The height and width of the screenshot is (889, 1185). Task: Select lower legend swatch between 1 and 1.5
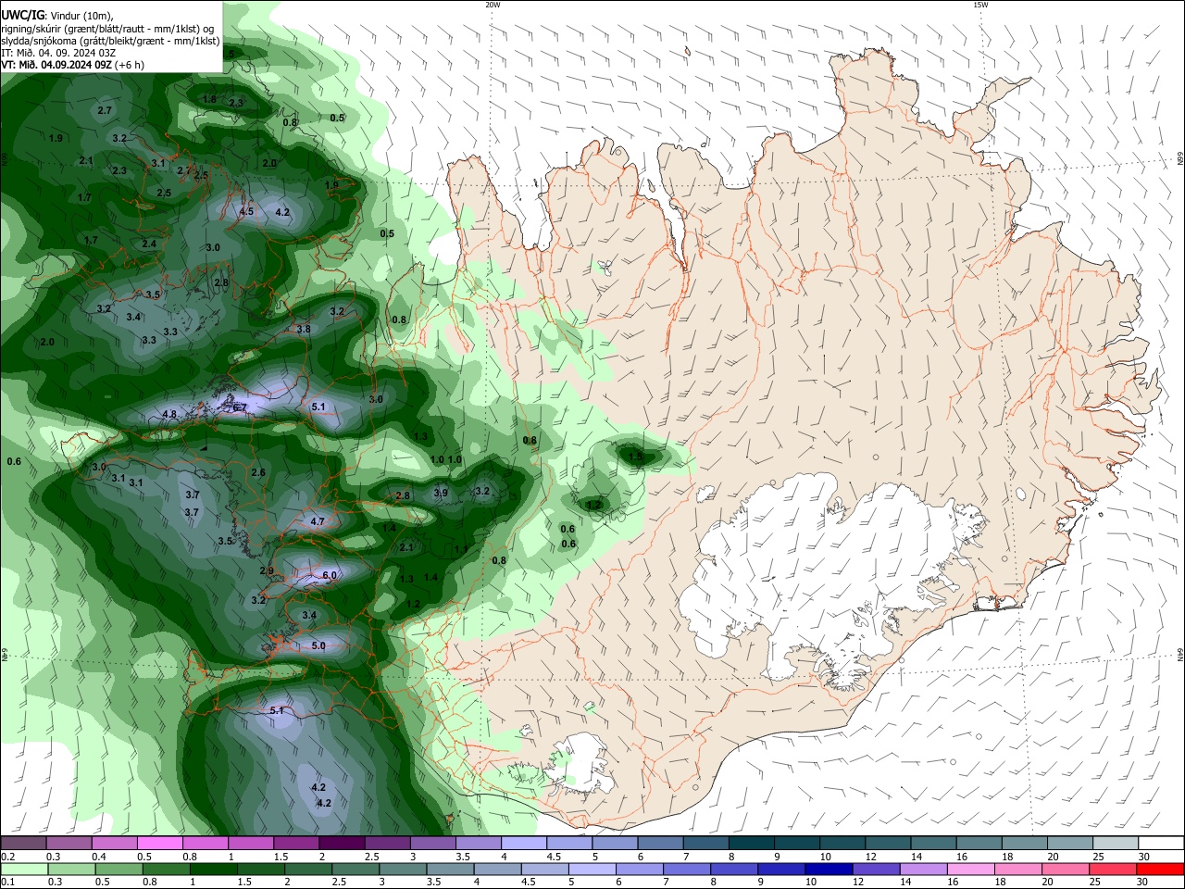click(x=214, y=869)
